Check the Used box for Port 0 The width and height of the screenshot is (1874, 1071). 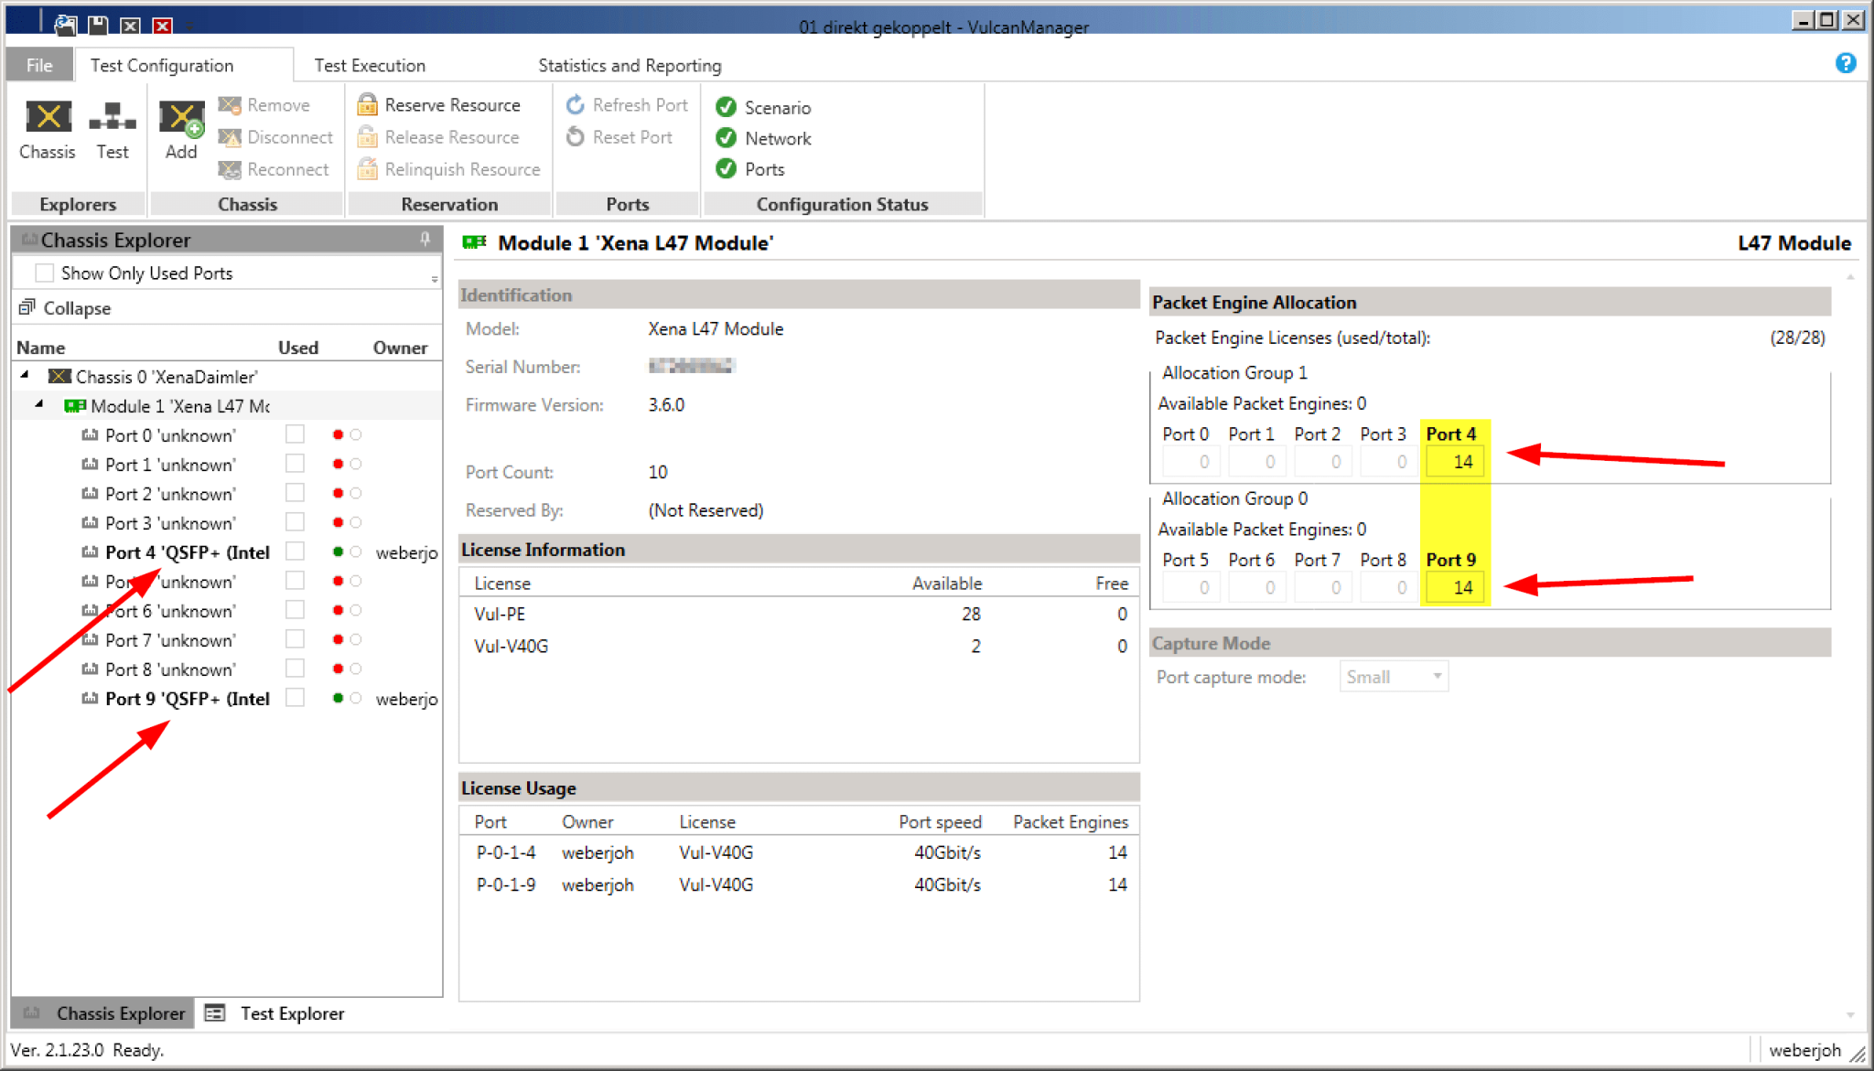click(295, 434)
